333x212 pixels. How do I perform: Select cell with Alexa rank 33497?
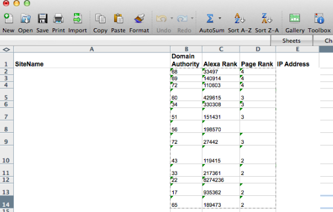coord(221,72)
